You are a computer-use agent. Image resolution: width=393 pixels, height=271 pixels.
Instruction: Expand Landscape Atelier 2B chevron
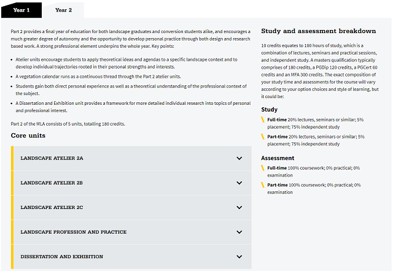pyautogui.click(x=239, y=183)
